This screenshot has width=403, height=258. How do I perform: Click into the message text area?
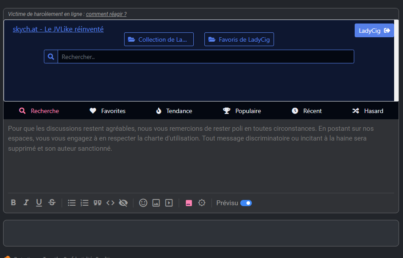[x=201, y=156]
